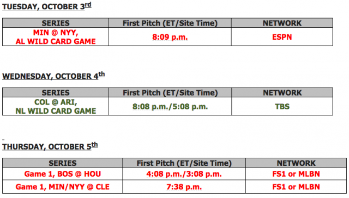Image resolution: width=349 pixels, height=198 pixels.
Task: Click the Tuesday, October 3rd heading
Action: coord(47,6)
